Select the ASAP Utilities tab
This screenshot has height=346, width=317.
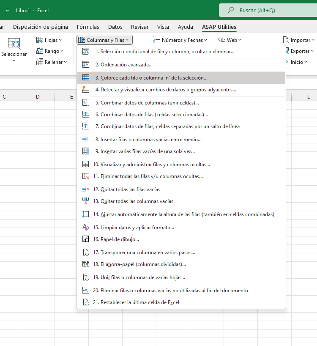(x=219, y=27)
